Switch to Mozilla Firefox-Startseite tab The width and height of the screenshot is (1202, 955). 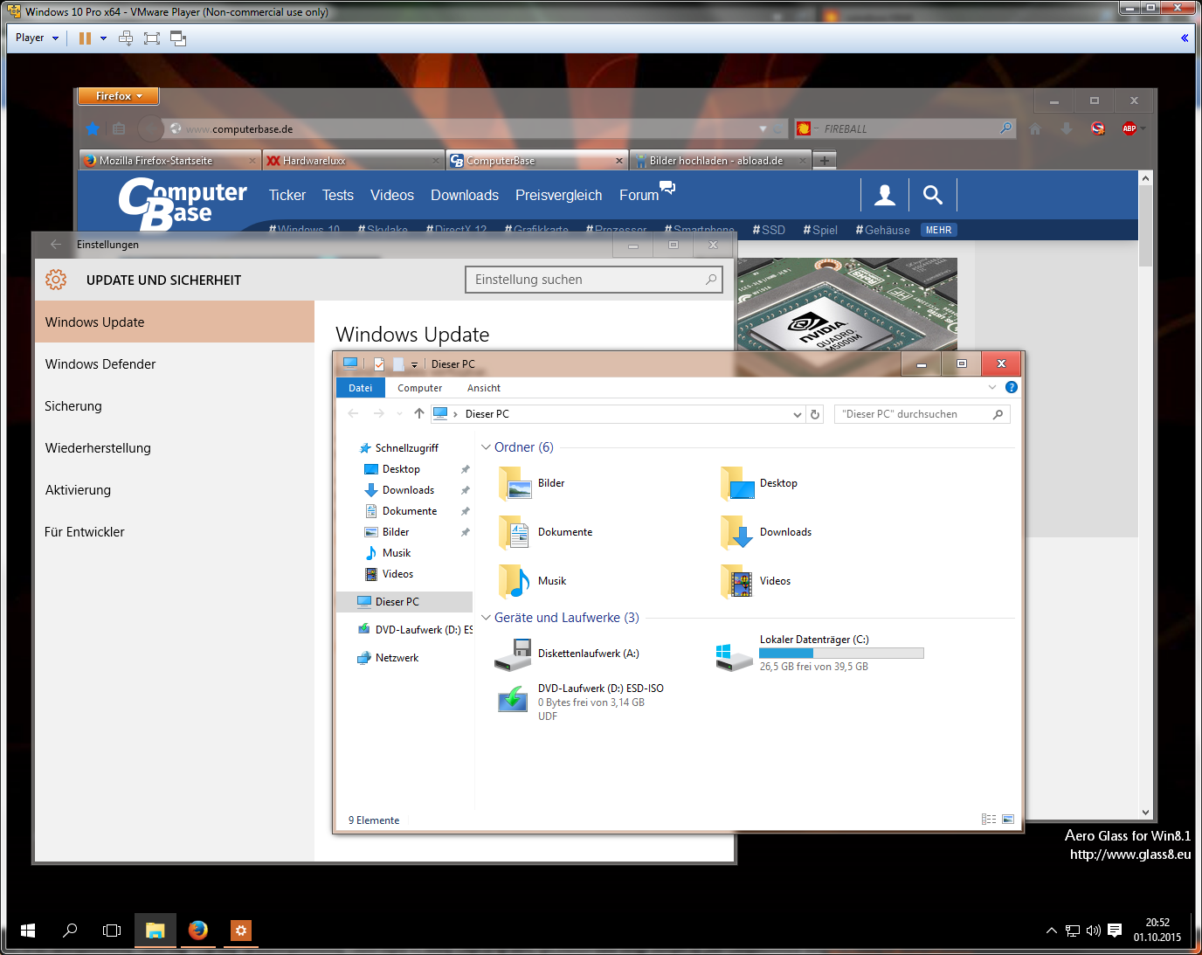click(169, 161)
